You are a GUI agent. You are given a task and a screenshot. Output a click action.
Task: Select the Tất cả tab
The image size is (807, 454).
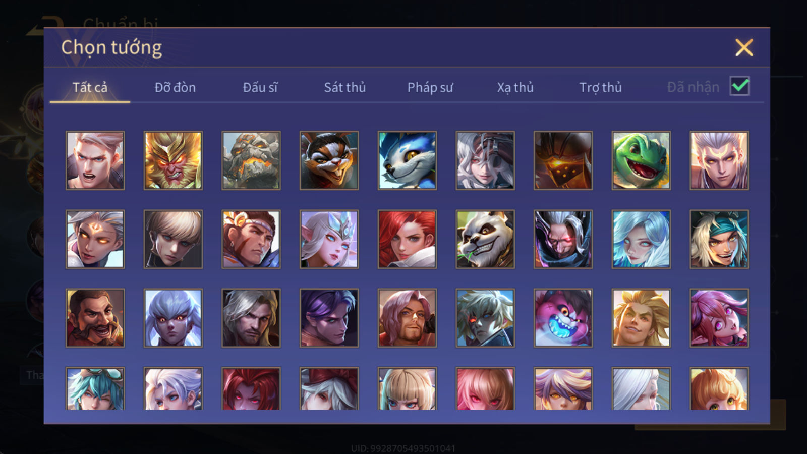(90, 87)
